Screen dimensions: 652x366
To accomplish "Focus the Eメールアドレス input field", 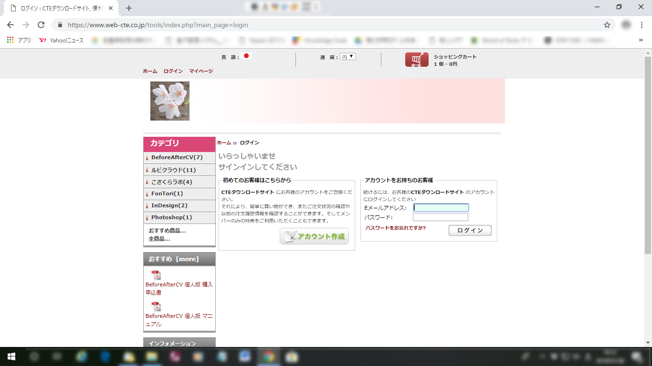I will click(441, 208).
